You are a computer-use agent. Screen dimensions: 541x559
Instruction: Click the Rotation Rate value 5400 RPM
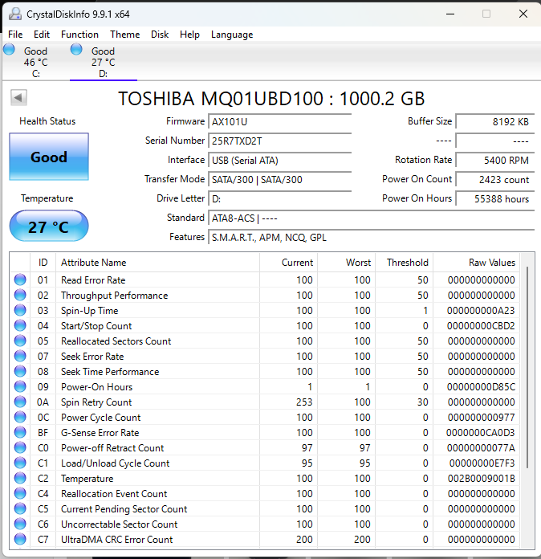495,160
